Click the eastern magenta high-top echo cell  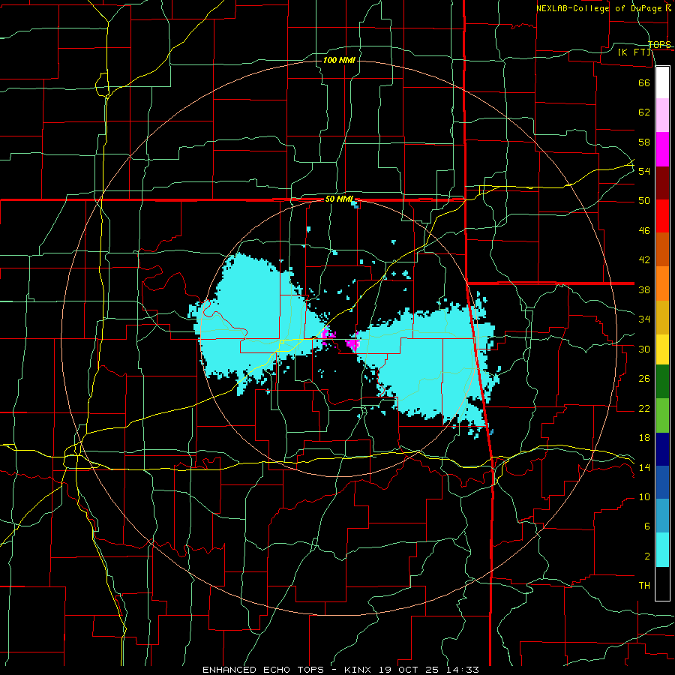(x=353, y=342)
